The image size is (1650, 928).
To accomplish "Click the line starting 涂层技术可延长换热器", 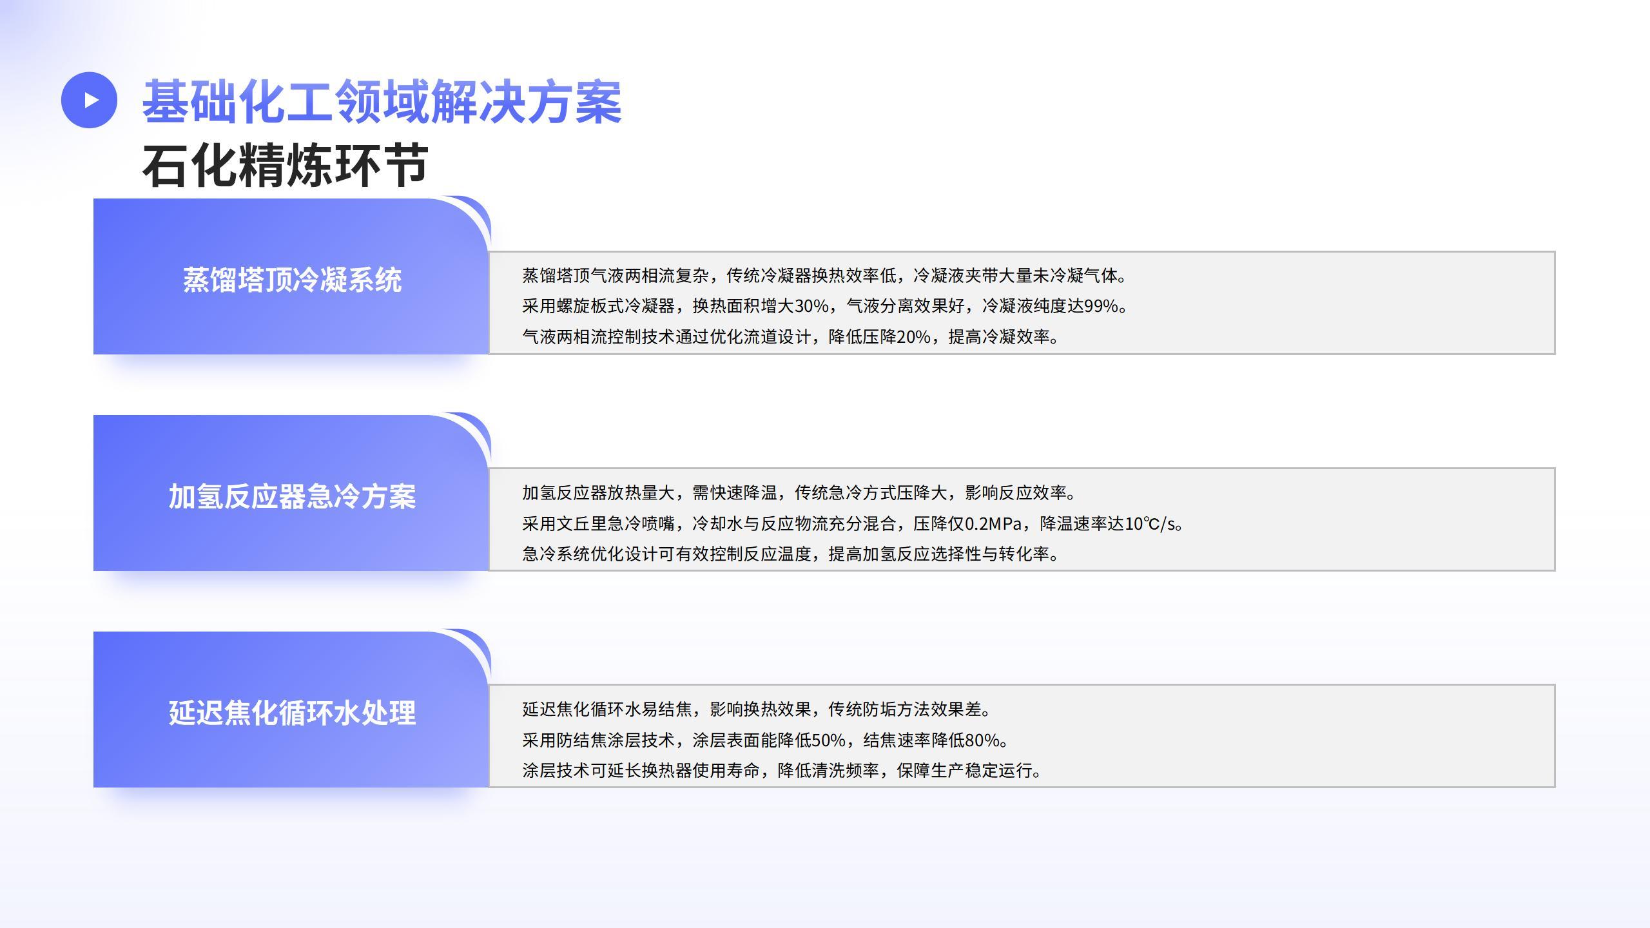I will 782,770.
